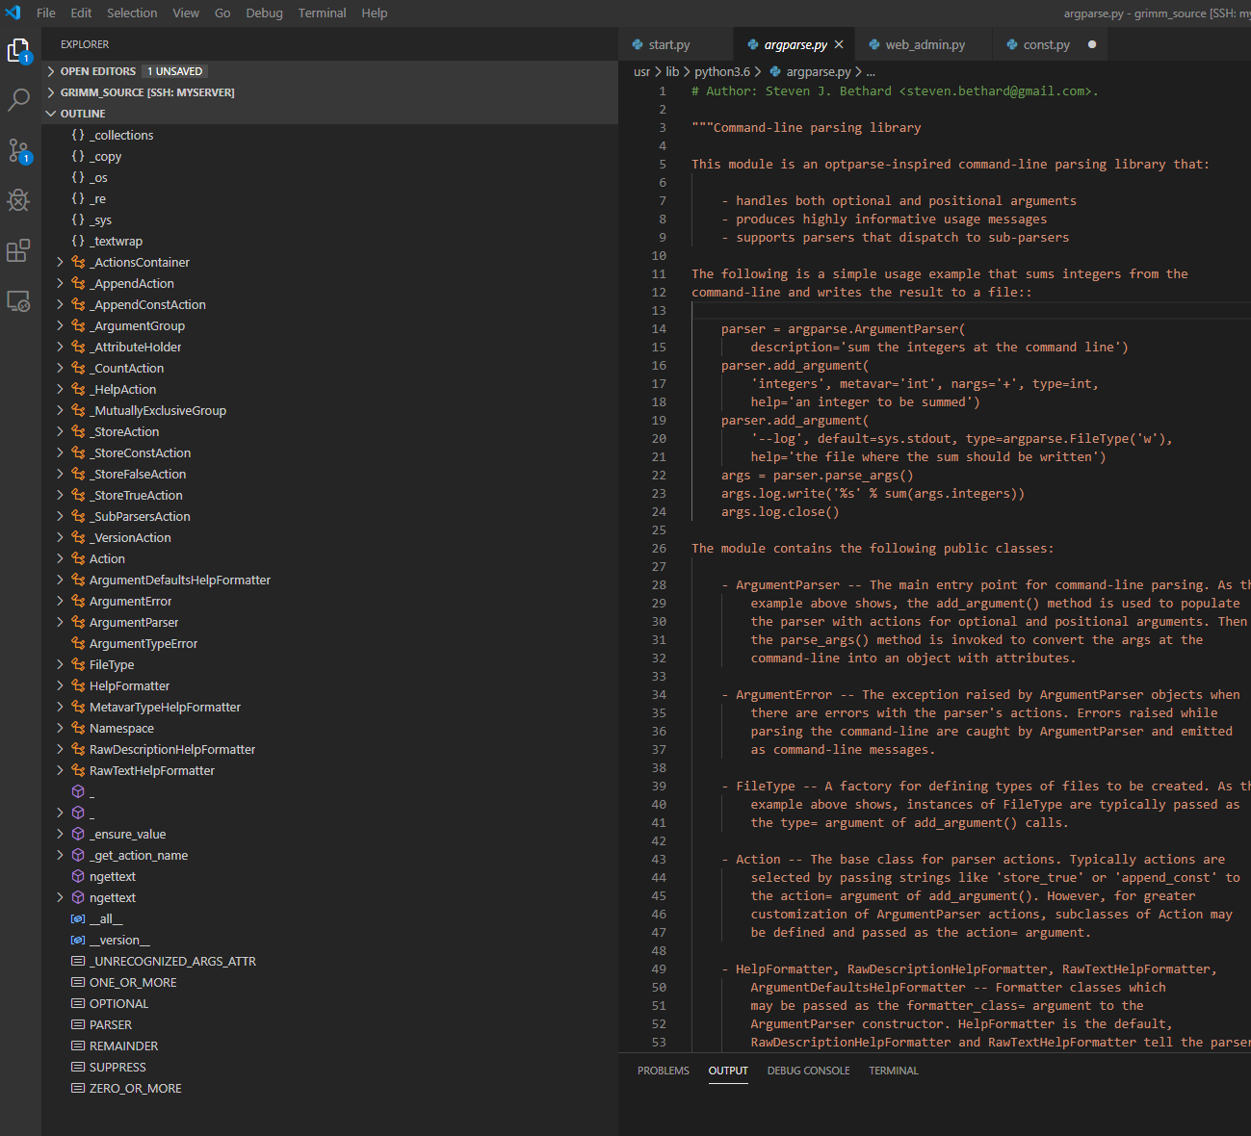Click python3.6 in the breadcrumb path
This screenshot has width=1251, height=1136.
pyautogui.click(x=721, y=71)
